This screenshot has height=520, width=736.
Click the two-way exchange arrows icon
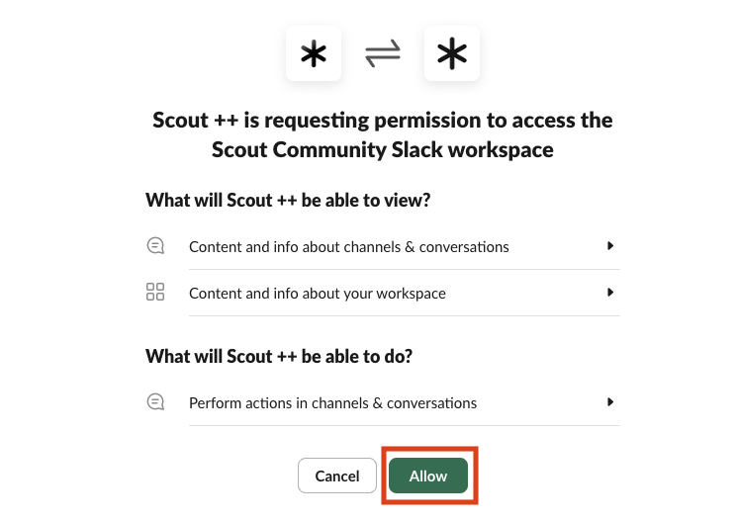point(383,53)
